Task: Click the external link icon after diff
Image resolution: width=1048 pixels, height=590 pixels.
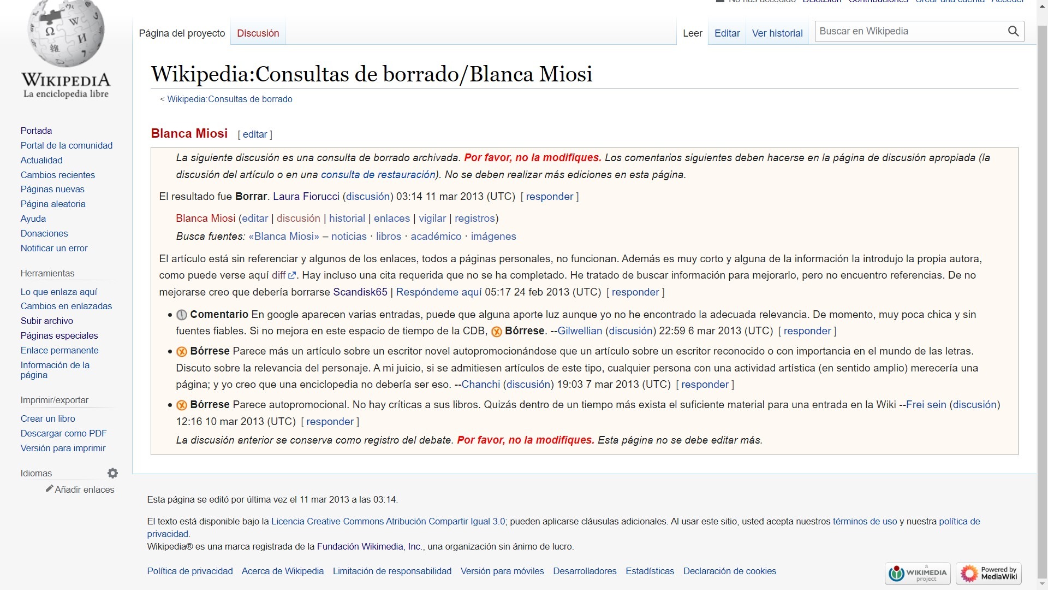Action: [292, 275]
